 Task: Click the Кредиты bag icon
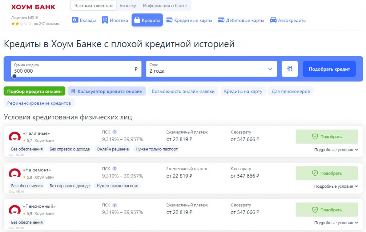point(137,20)
